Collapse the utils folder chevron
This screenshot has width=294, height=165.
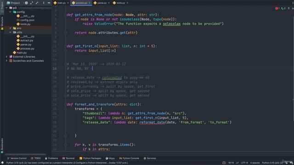tap(10, 32)
